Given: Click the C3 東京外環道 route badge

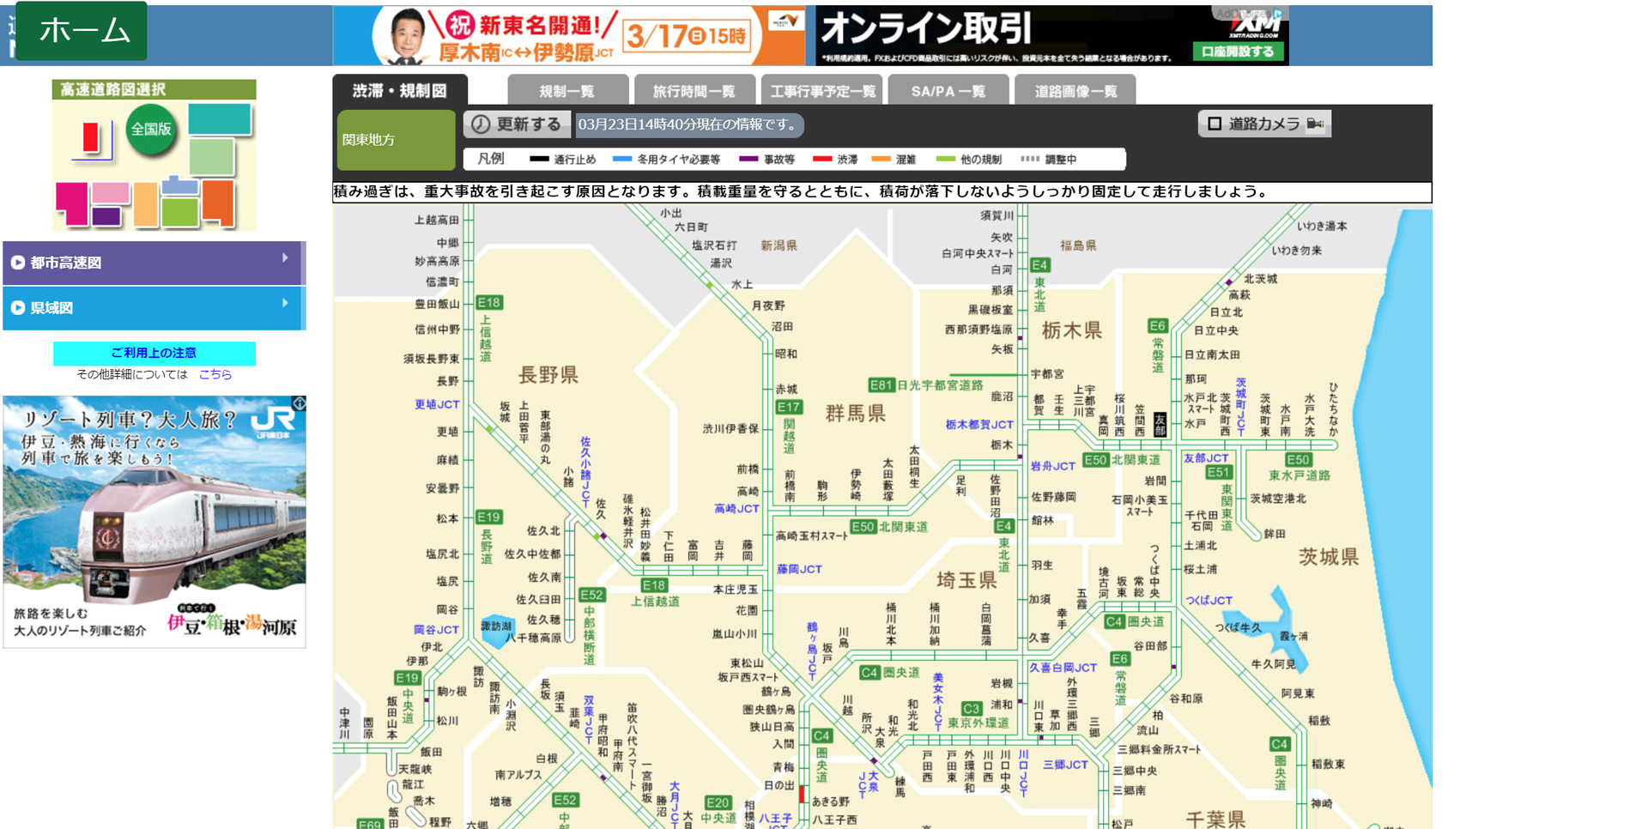Looking at the screenshot, I should tap(971, 709).
